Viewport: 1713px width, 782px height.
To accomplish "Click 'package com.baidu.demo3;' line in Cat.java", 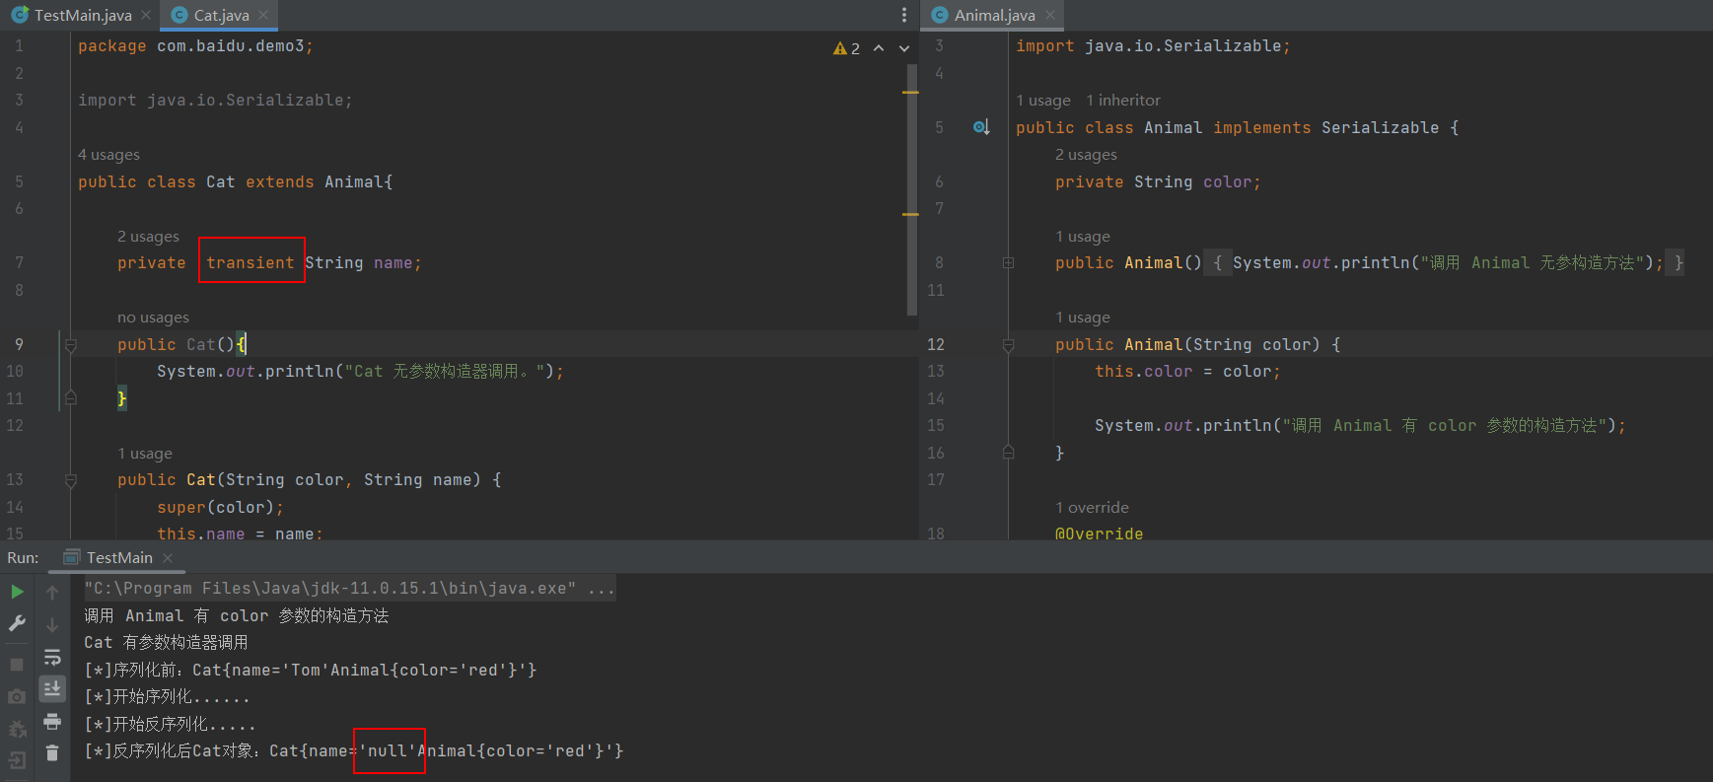I will click(195, 46).
